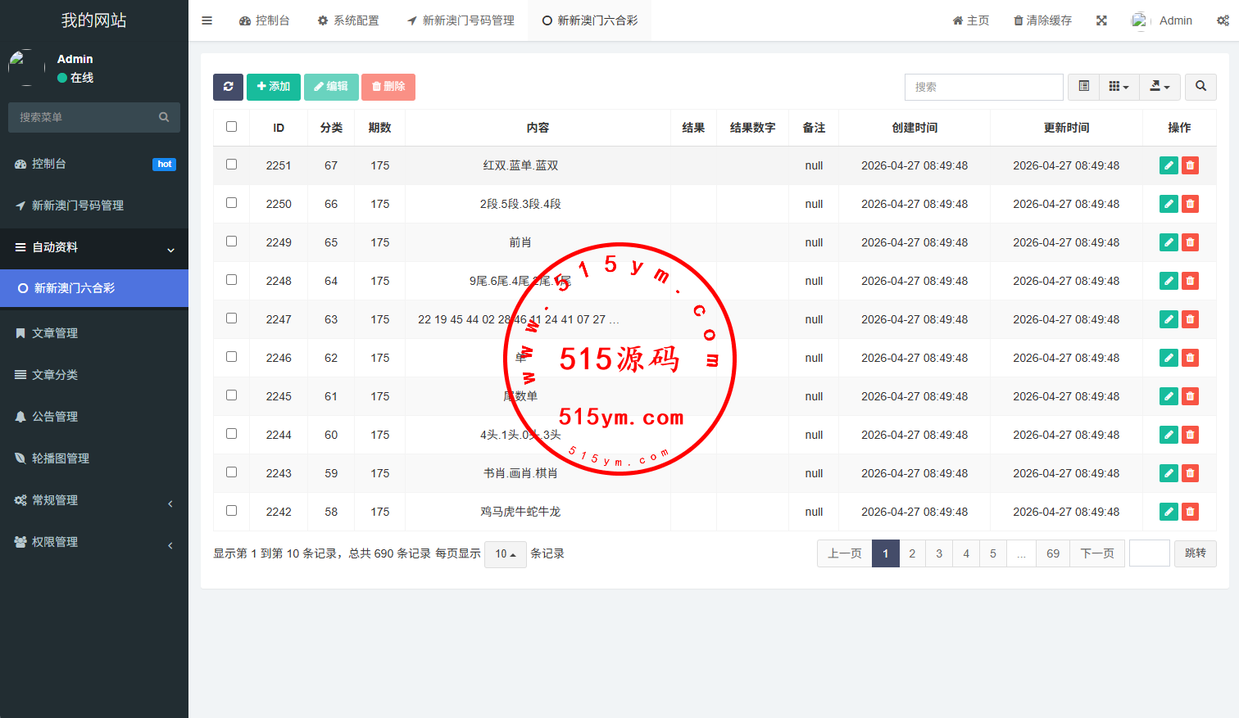The height and width of the screenshot is (718, 1239).
Task: Click green edit icon for row 2251
Action: (1169, 165)
